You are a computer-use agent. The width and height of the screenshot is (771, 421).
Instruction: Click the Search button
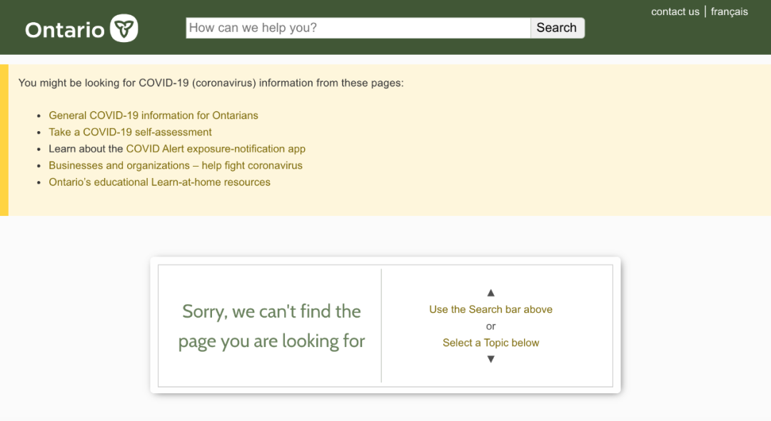click(x=558, y=28)
